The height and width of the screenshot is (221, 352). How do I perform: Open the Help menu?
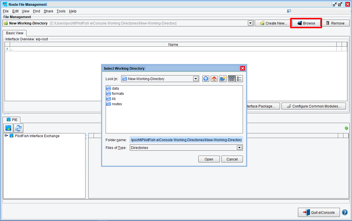pyautogui.click(x=73, y=11)
